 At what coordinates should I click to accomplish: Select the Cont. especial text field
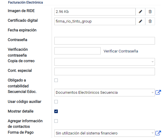(x=104, y=71)
